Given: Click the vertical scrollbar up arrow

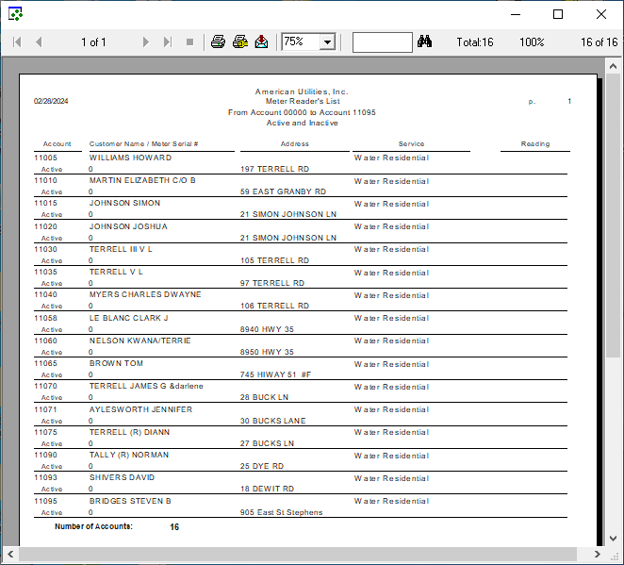Looking at the screenshot, I should pos(613,66).
